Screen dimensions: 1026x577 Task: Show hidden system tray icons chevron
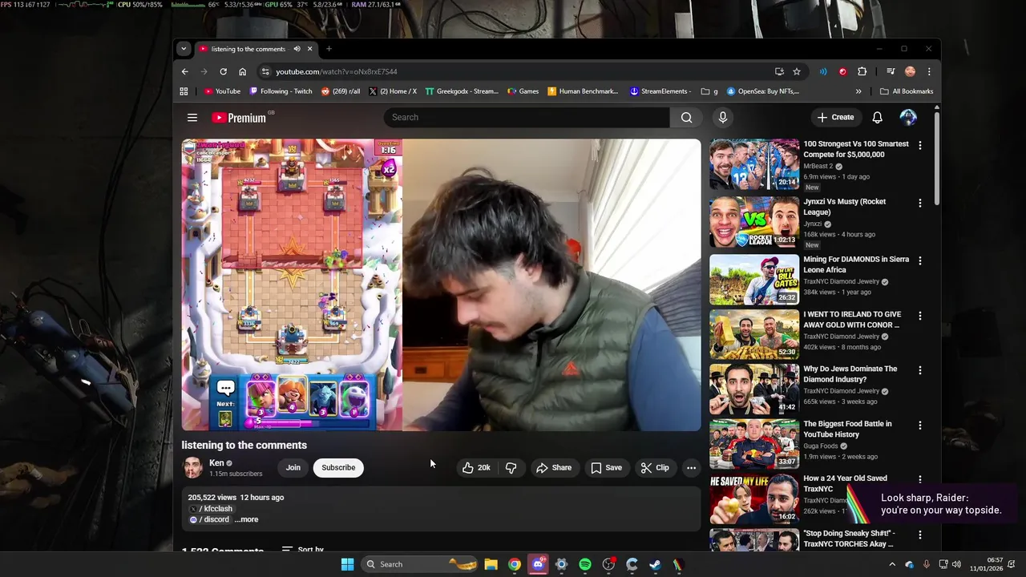(x=891, y=564)
